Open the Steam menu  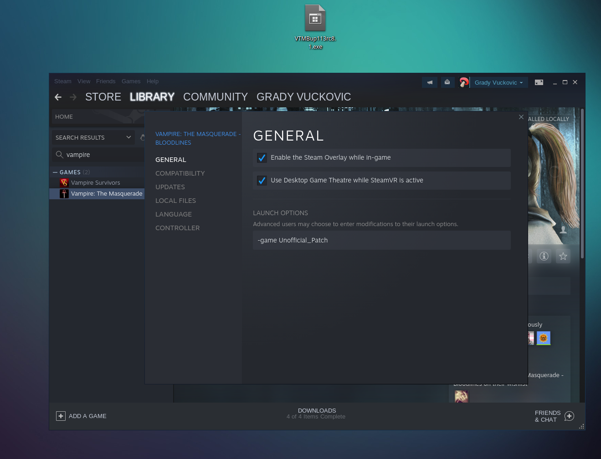(x=63, y=81)
